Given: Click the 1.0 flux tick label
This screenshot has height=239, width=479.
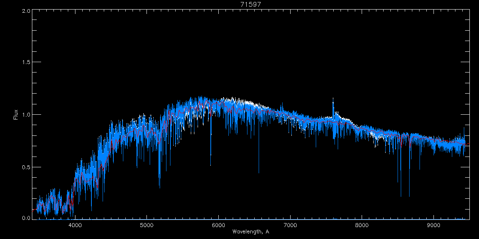Looking at the screenshot, I should point(26,115).
